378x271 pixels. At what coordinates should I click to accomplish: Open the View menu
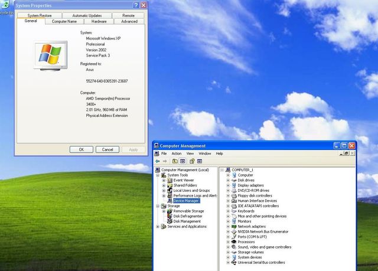(190, 154)
